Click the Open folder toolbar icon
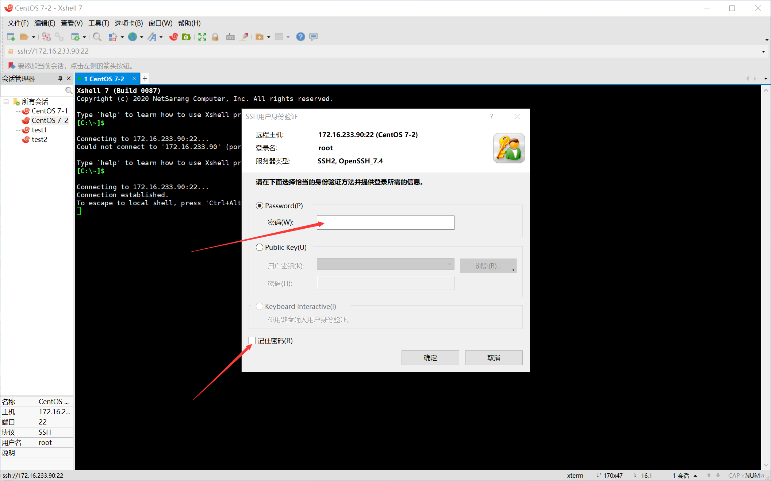 pyautogui.click(x=24, y=37)
